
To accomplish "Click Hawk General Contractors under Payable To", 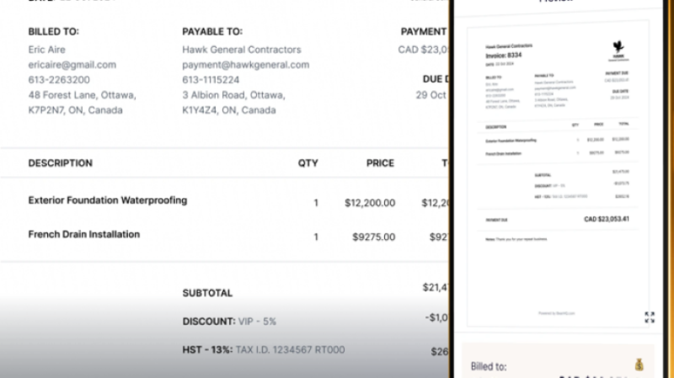I will (x=241, y=50).
